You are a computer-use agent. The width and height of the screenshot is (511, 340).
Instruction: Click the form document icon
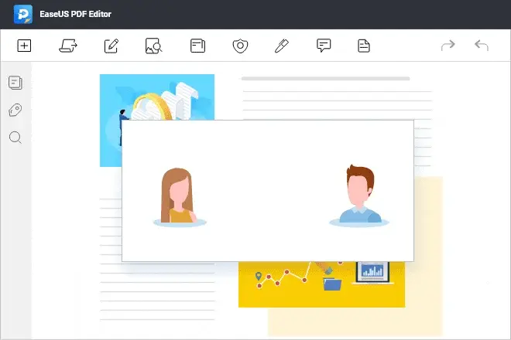(364, 46)
